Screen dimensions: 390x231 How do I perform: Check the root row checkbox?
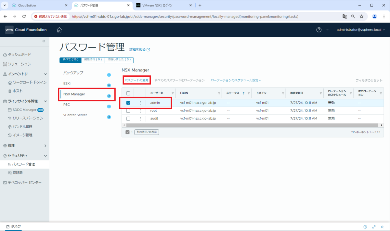tap(128, 111)
